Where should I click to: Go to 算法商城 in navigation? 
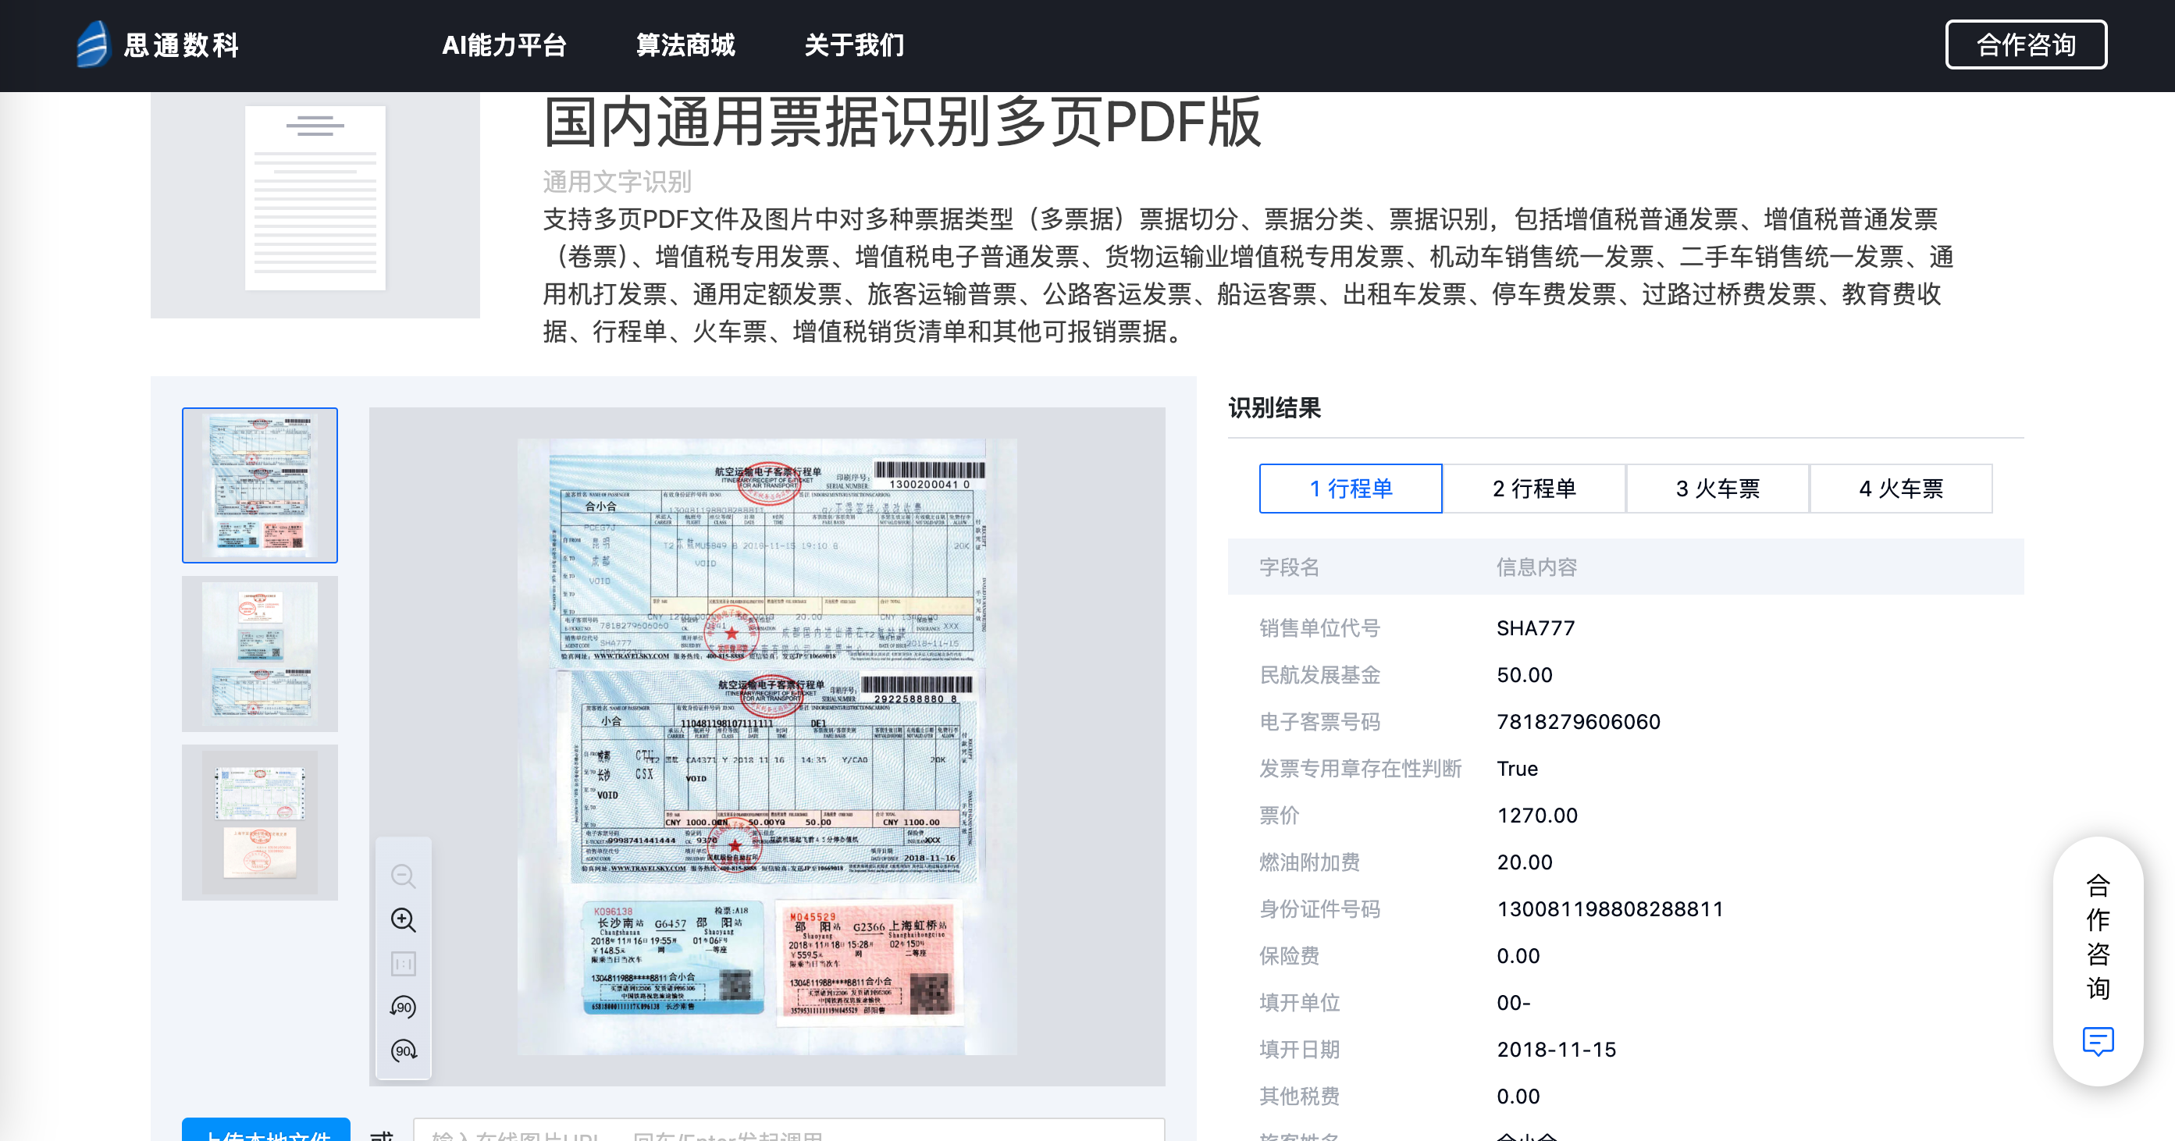[x=685, y=44]
